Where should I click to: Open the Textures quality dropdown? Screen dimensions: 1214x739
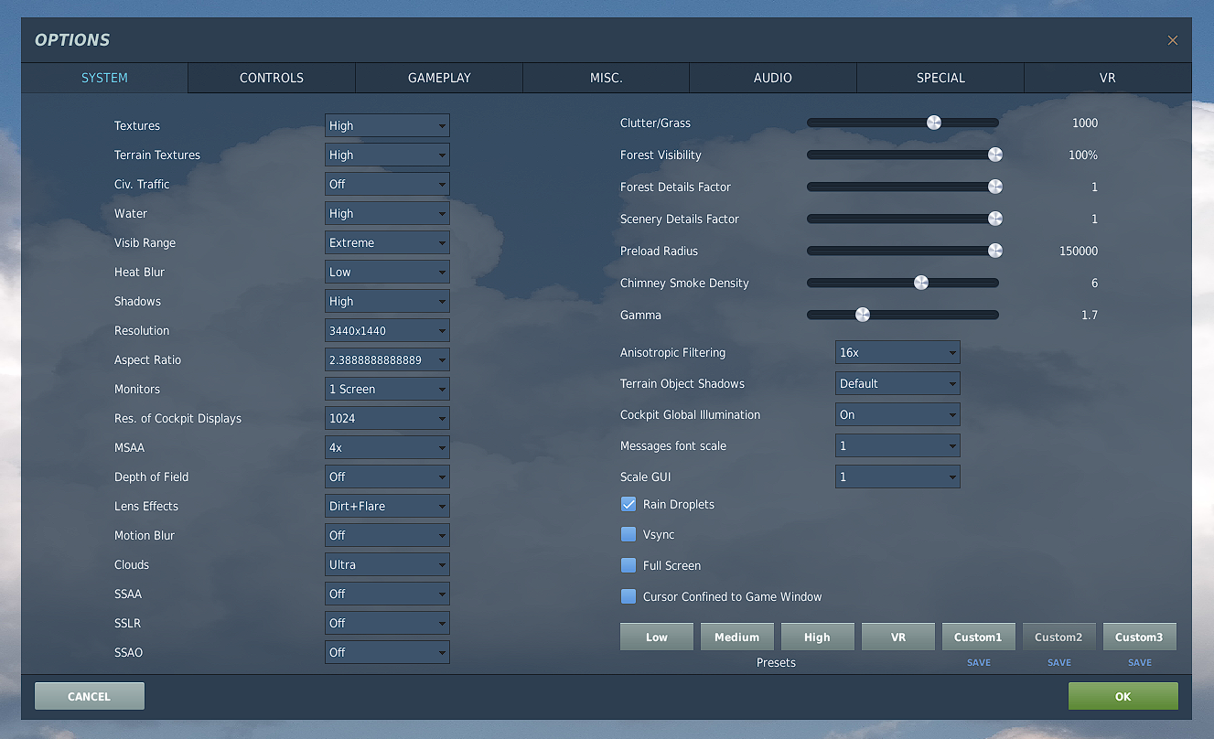click(x=387, y=125)
